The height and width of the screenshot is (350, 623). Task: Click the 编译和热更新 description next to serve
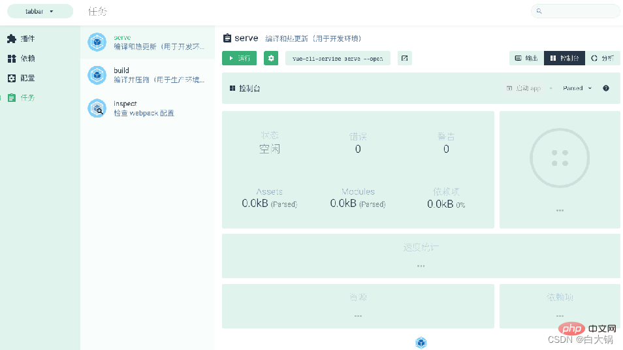tap(313, 39)
